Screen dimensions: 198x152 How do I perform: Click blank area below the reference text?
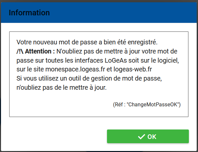[98, 112]
